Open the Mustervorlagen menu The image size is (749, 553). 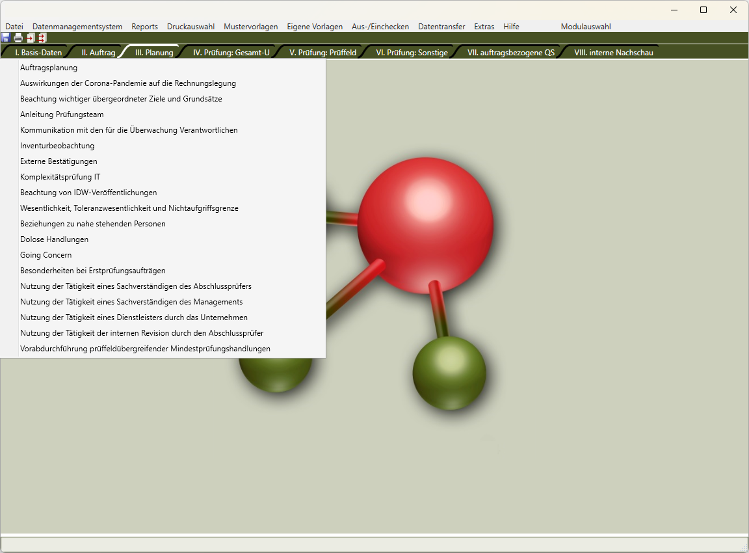250,27
